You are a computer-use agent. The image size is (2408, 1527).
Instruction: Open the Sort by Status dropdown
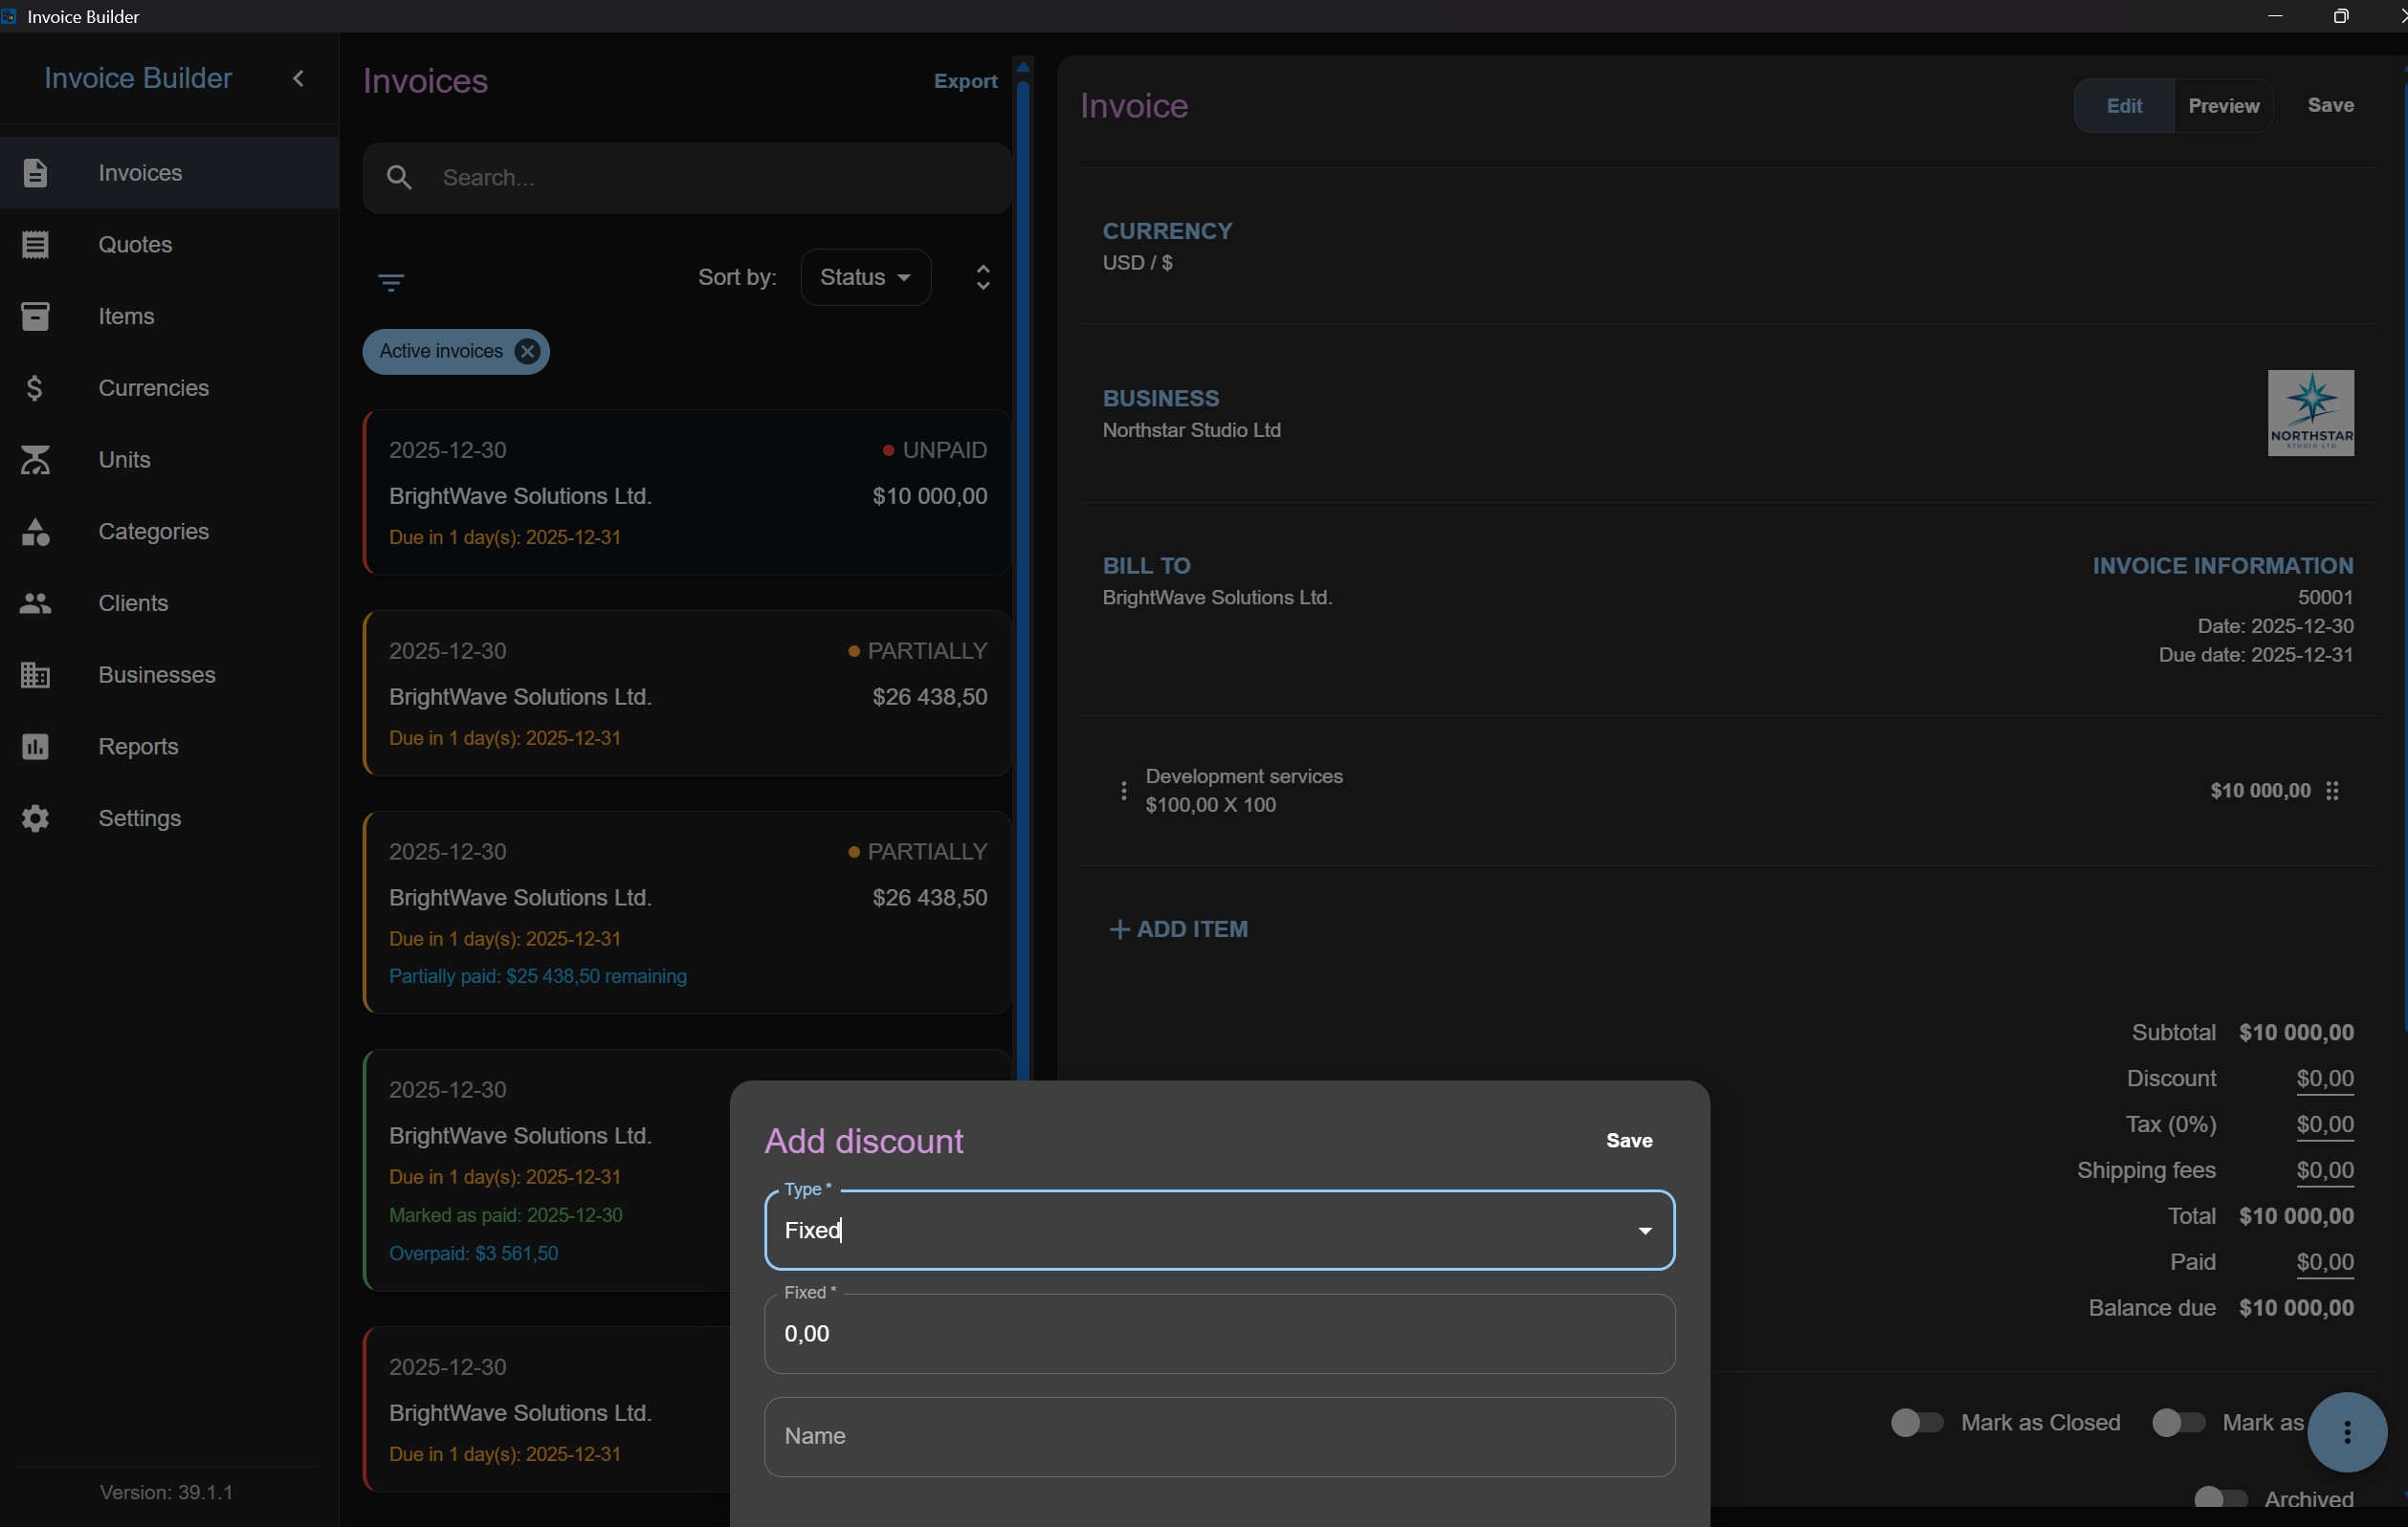pyautogui.click(x=865, y=277)
